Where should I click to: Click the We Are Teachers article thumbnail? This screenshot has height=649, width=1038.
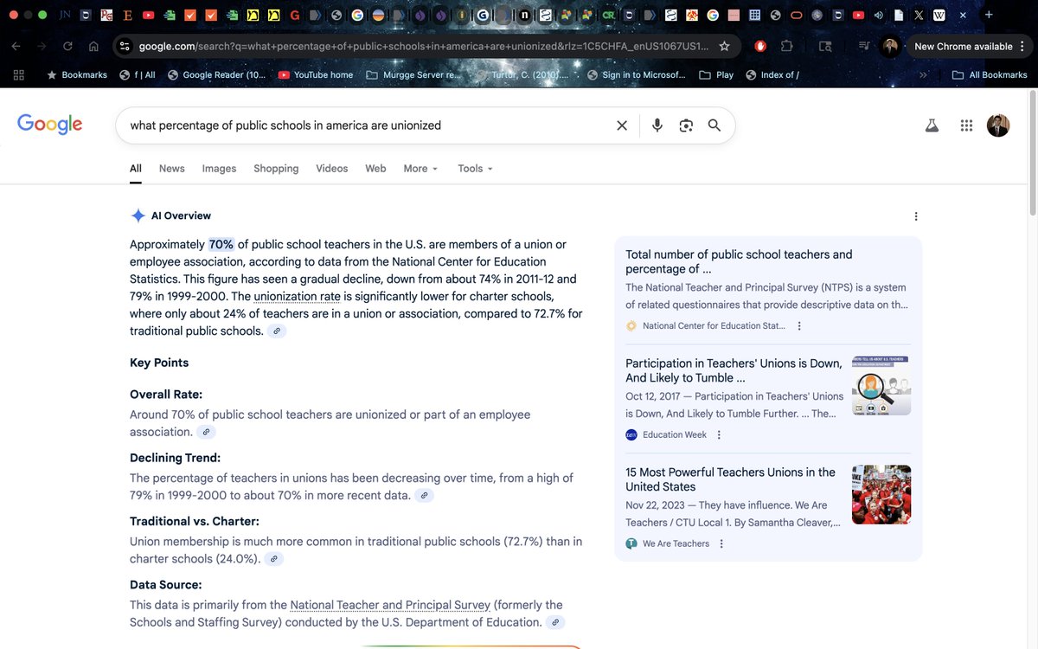pos(881,495)
